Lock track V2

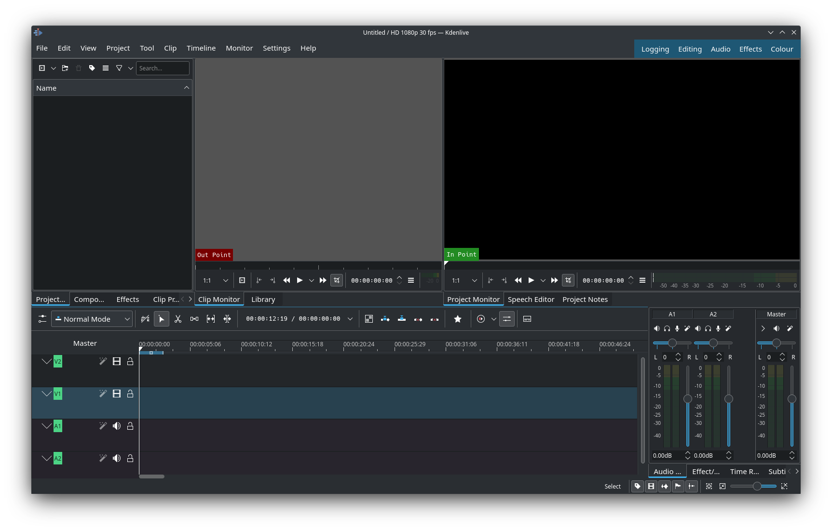coord(130,361)
